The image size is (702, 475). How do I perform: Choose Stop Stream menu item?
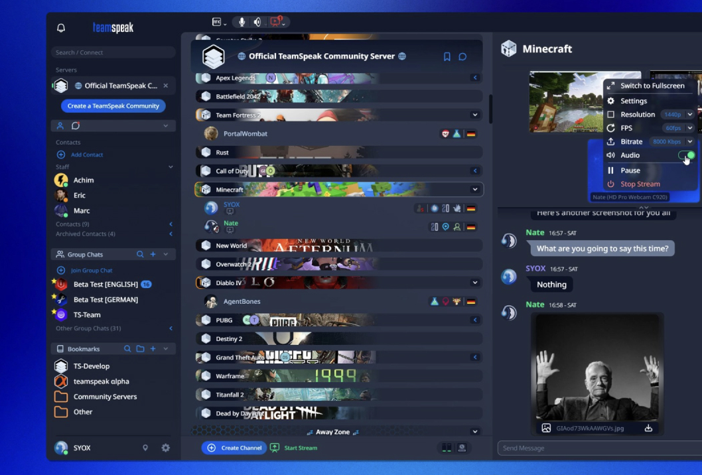click(x=640, y=184)
